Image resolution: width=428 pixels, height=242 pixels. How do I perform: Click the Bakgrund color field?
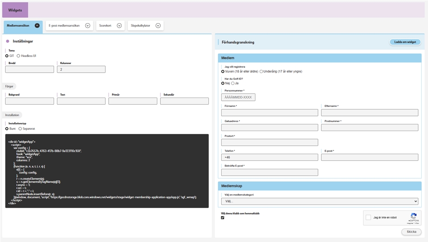pyautogui.click(x=29, y=101)
